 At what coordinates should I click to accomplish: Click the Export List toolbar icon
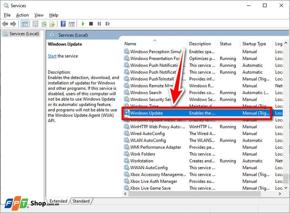click(x=52, y=24)
